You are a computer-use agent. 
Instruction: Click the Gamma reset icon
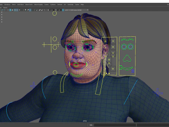[x=56, y=10]
